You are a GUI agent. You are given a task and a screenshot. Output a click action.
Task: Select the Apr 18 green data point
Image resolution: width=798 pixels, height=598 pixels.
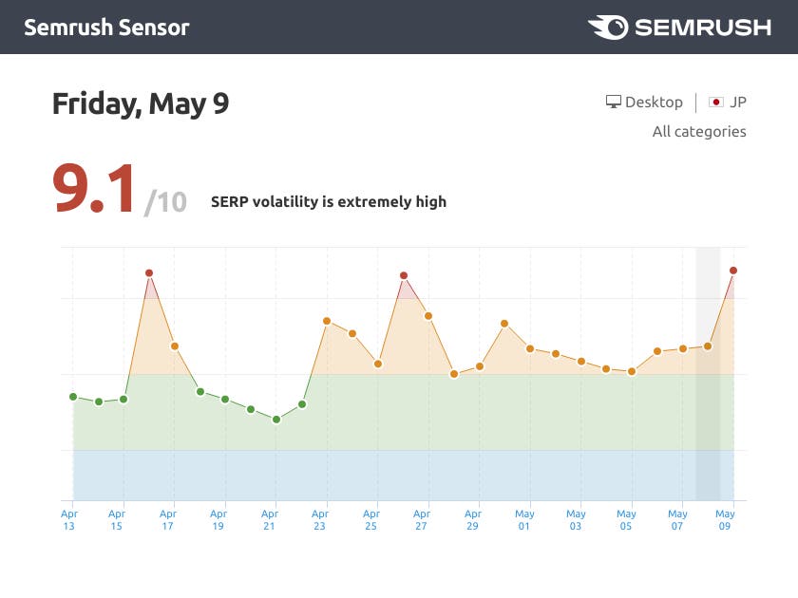click(x=200, y=391)
